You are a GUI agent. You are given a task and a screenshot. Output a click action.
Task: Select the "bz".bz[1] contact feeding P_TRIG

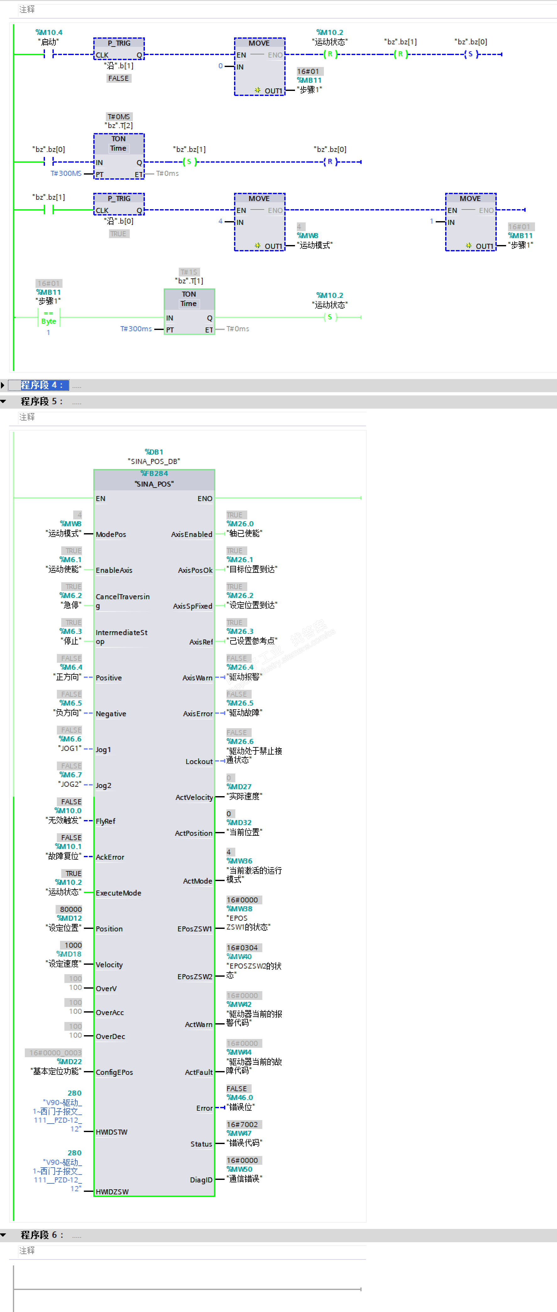49,209
